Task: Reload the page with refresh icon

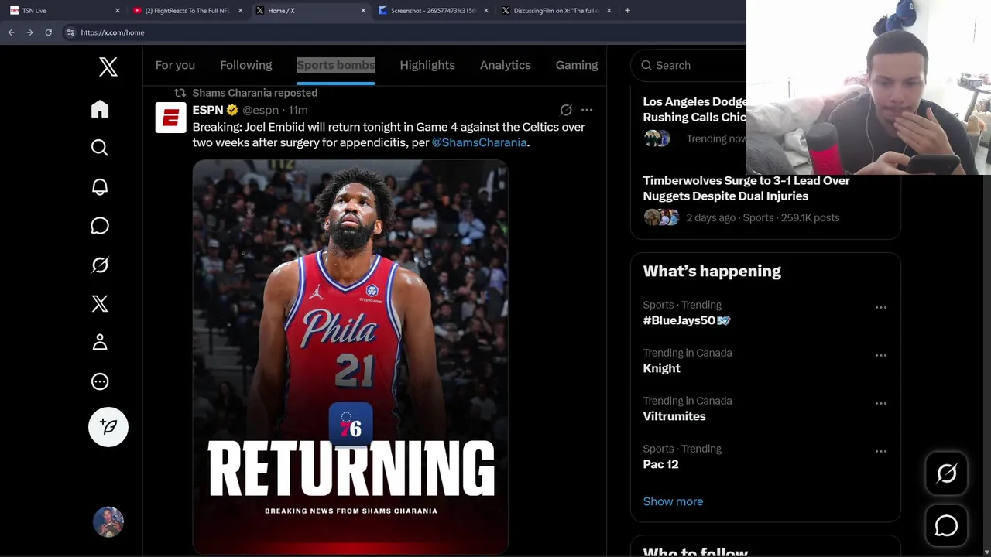Action: 48,32
